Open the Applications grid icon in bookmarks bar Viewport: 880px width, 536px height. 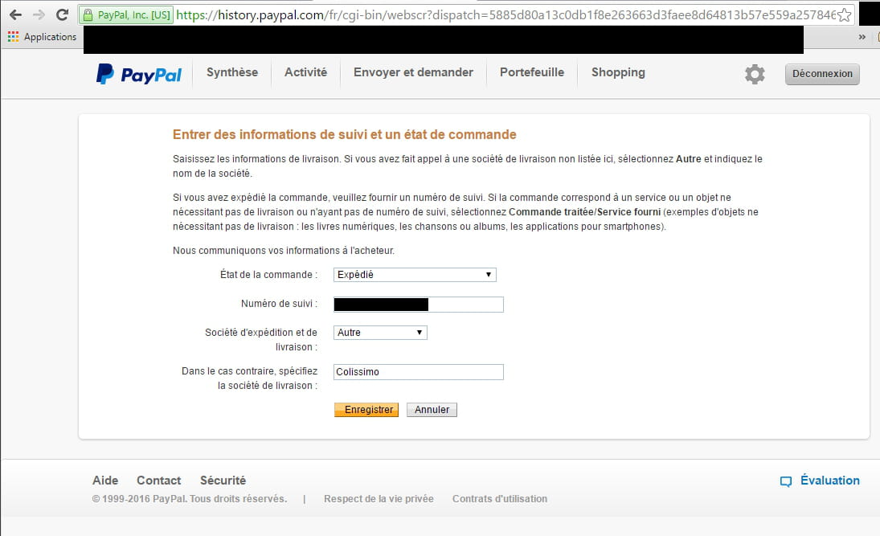[13, 37]
